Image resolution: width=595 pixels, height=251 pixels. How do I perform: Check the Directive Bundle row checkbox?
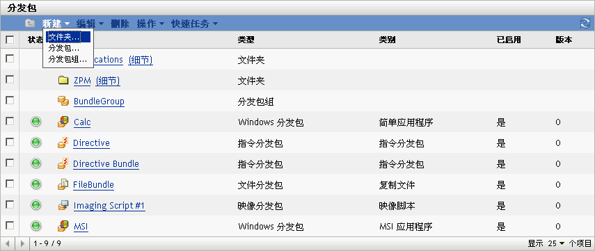pyautogui.click(x=10, y=163)
